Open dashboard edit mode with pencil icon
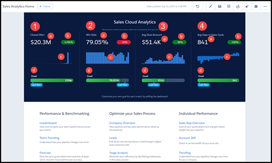272x163 pixels. [x=210, y=7]
